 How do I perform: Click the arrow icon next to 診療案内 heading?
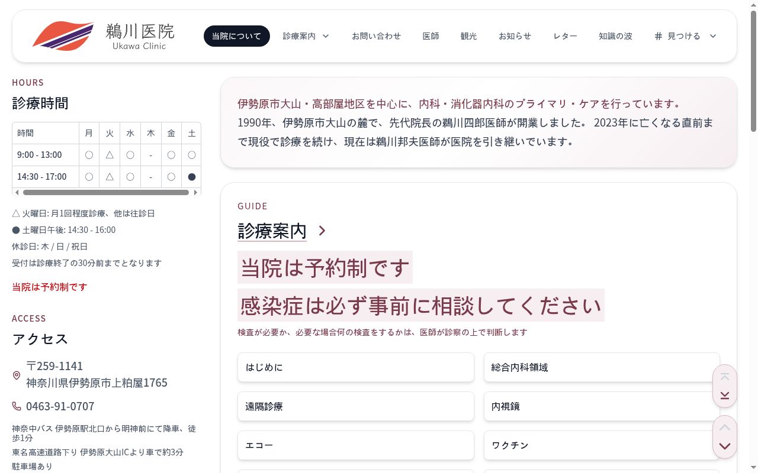point(322,231)
